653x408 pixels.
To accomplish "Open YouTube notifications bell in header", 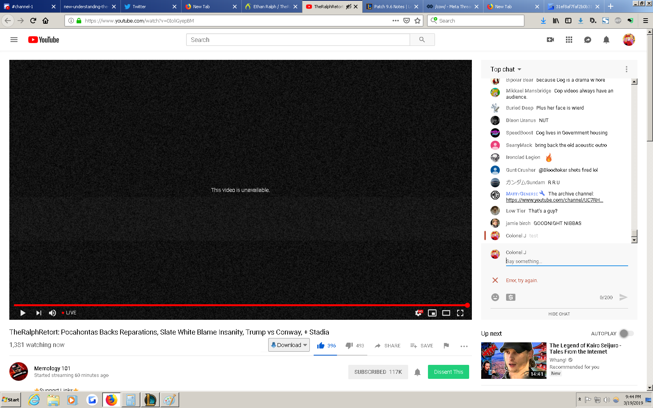I will pyautogui.click(x=606, y=40).
